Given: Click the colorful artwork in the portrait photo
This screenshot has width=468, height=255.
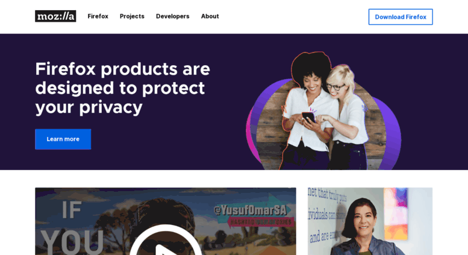Looking at the screenshot, I should tap(395, 213).
